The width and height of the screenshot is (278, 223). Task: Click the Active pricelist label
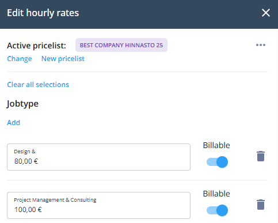tap(36, 46)
